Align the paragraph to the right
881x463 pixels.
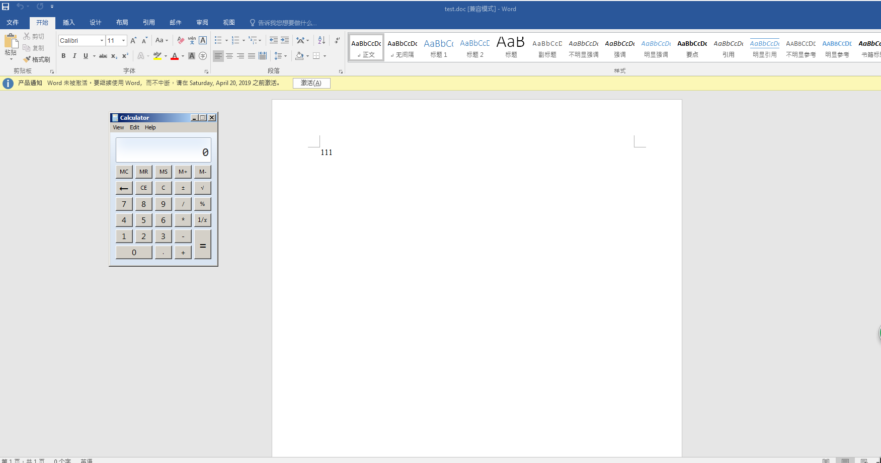241,56
